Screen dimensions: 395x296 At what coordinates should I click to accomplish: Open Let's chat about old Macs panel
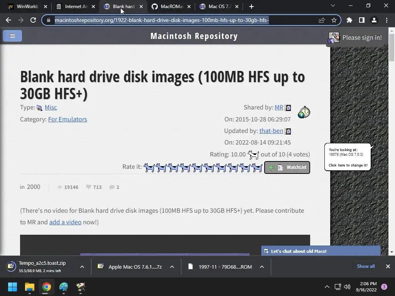pos(321,251)
